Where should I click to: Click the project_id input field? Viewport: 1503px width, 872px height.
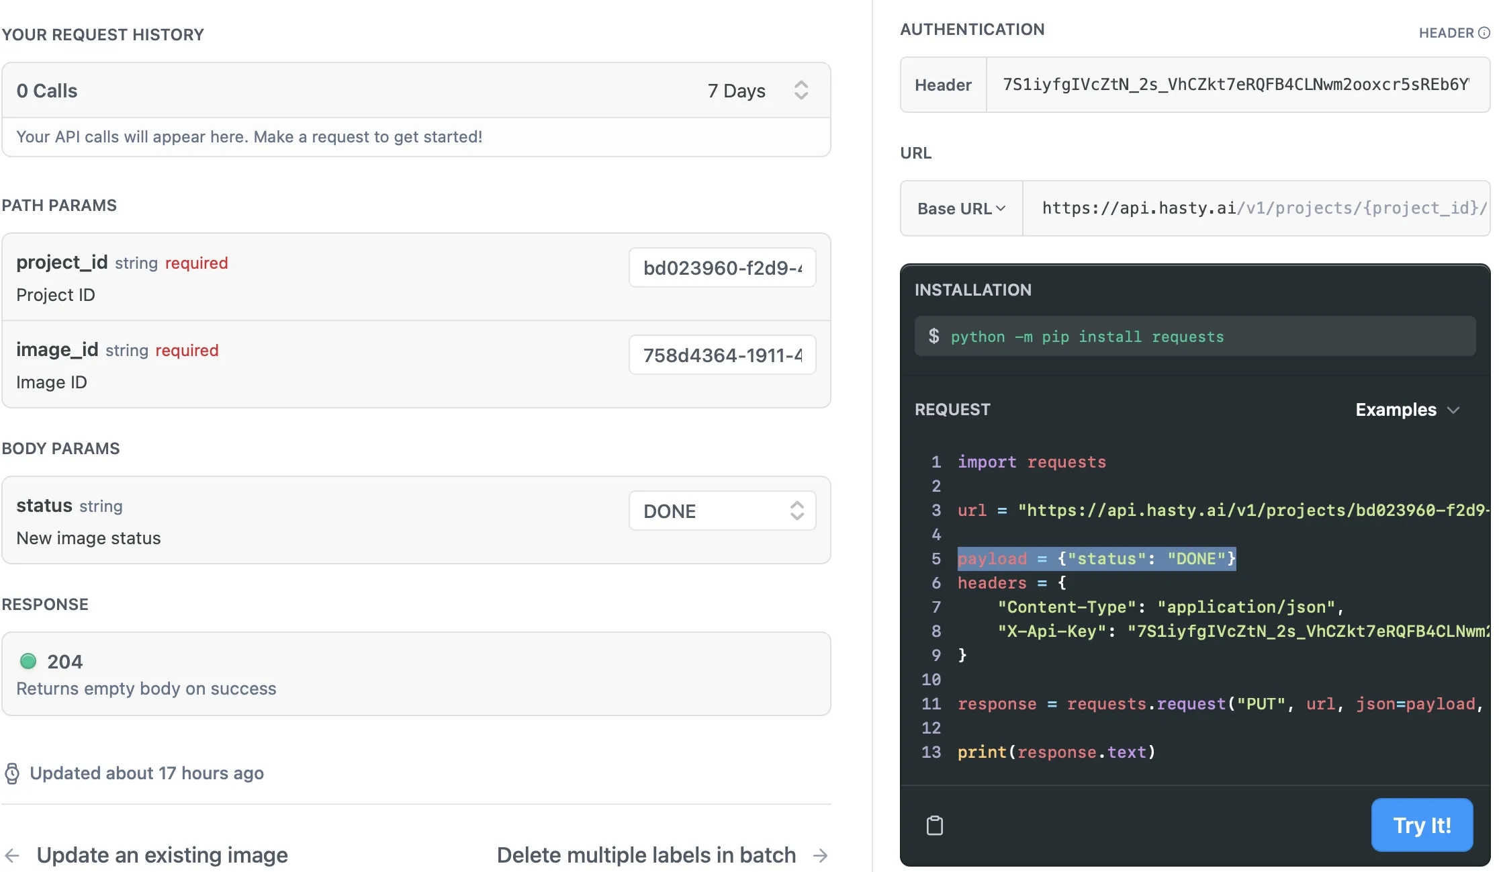[x=722, y=268]
